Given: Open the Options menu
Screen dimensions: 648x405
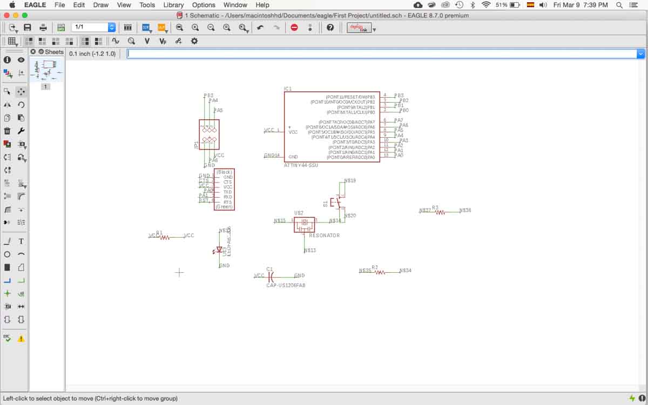Looking at the screenshot, I should click(x=204, y=5).
